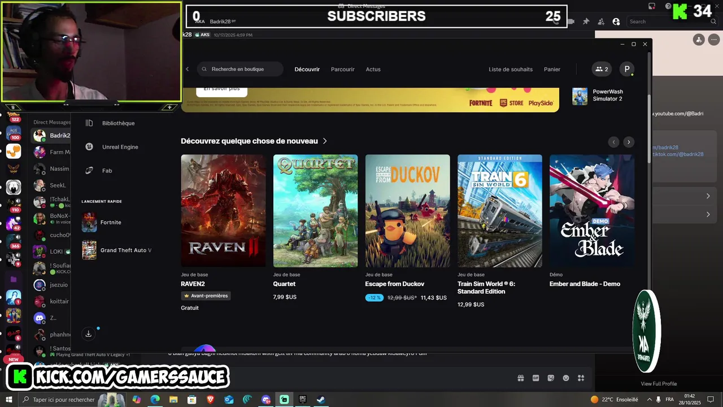723x407 pixels.
Task: Switch to the Découvrir tab
Action: click(x=307, y=69)
